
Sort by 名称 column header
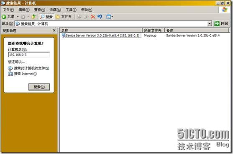[x=101, y=31]
